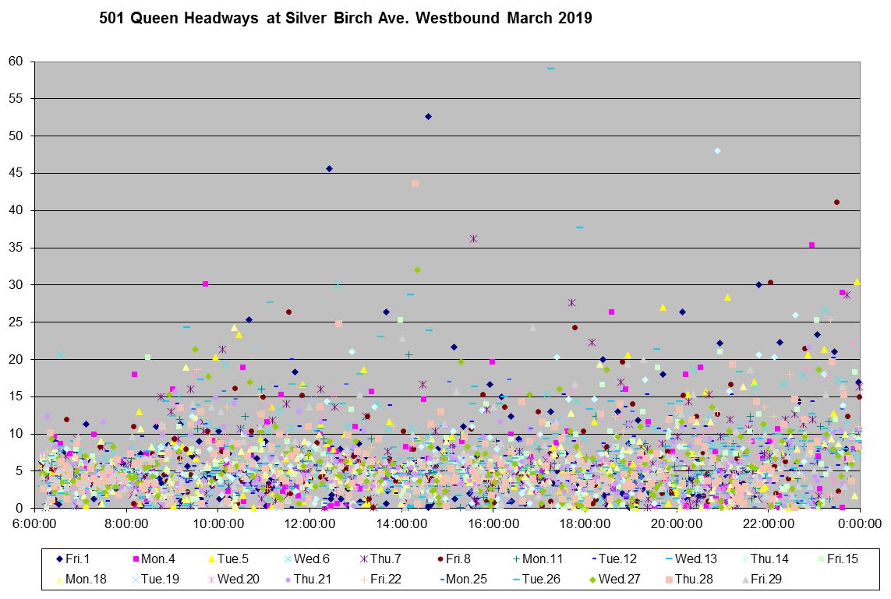
Task: Click the Mon.11 legend entry label
Action: (543, 558)
